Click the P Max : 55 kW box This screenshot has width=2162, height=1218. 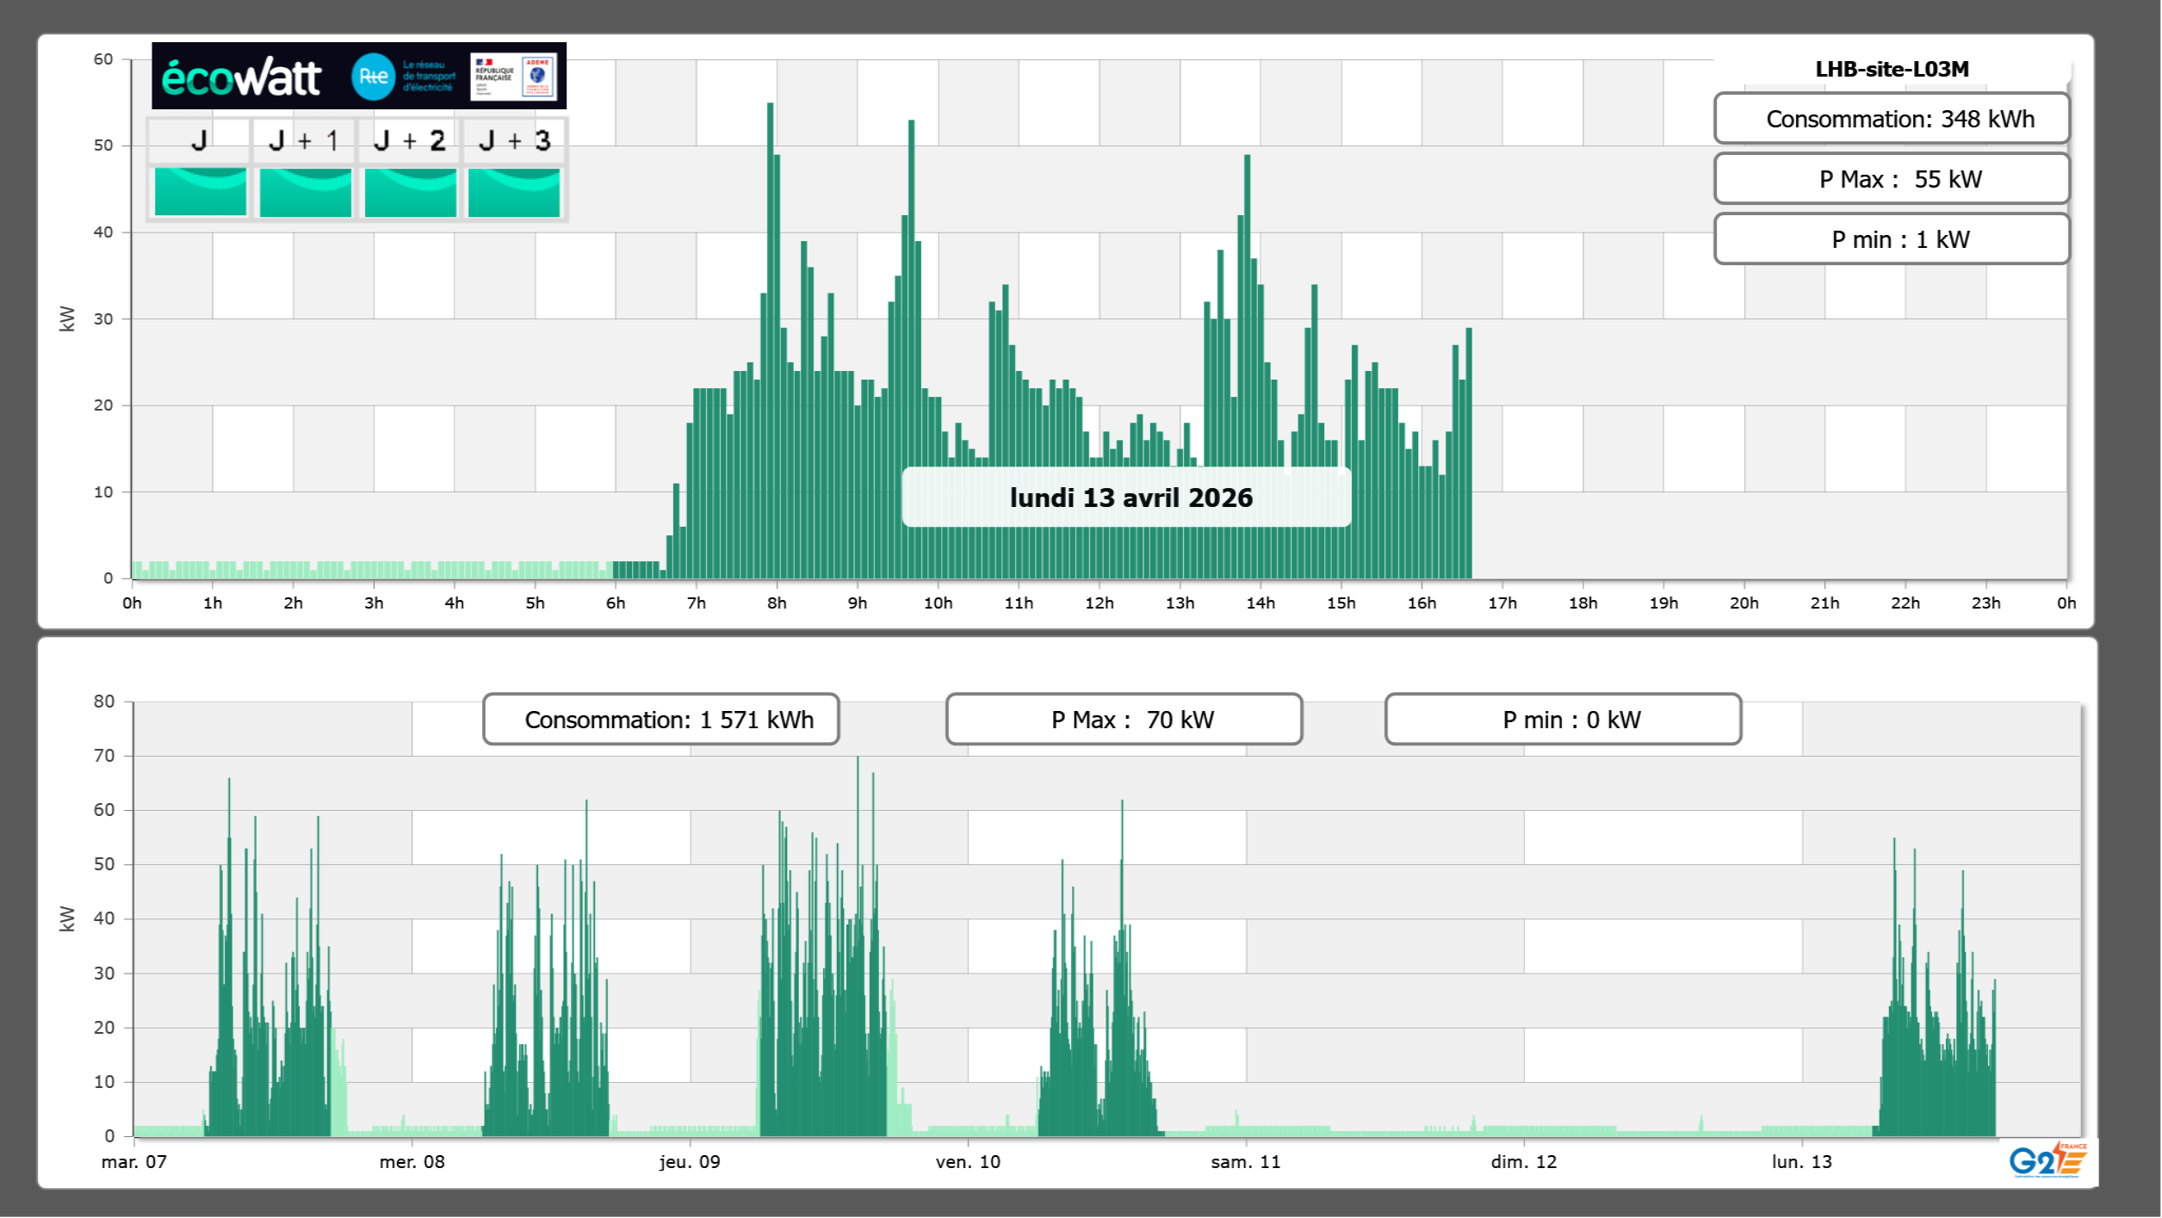click(x=1891, y=179)
